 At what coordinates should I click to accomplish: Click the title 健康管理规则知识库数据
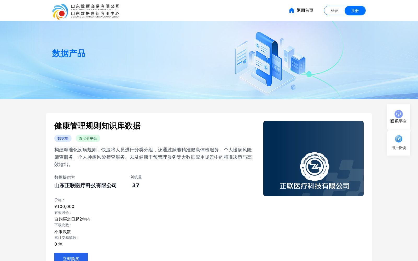pos(97,126)
